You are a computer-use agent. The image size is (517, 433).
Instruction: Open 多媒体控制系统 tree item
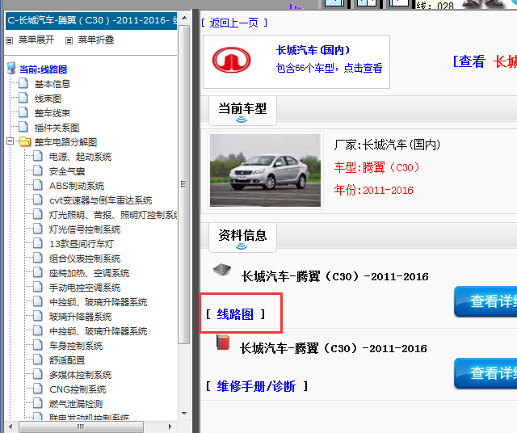coord(81,375)
